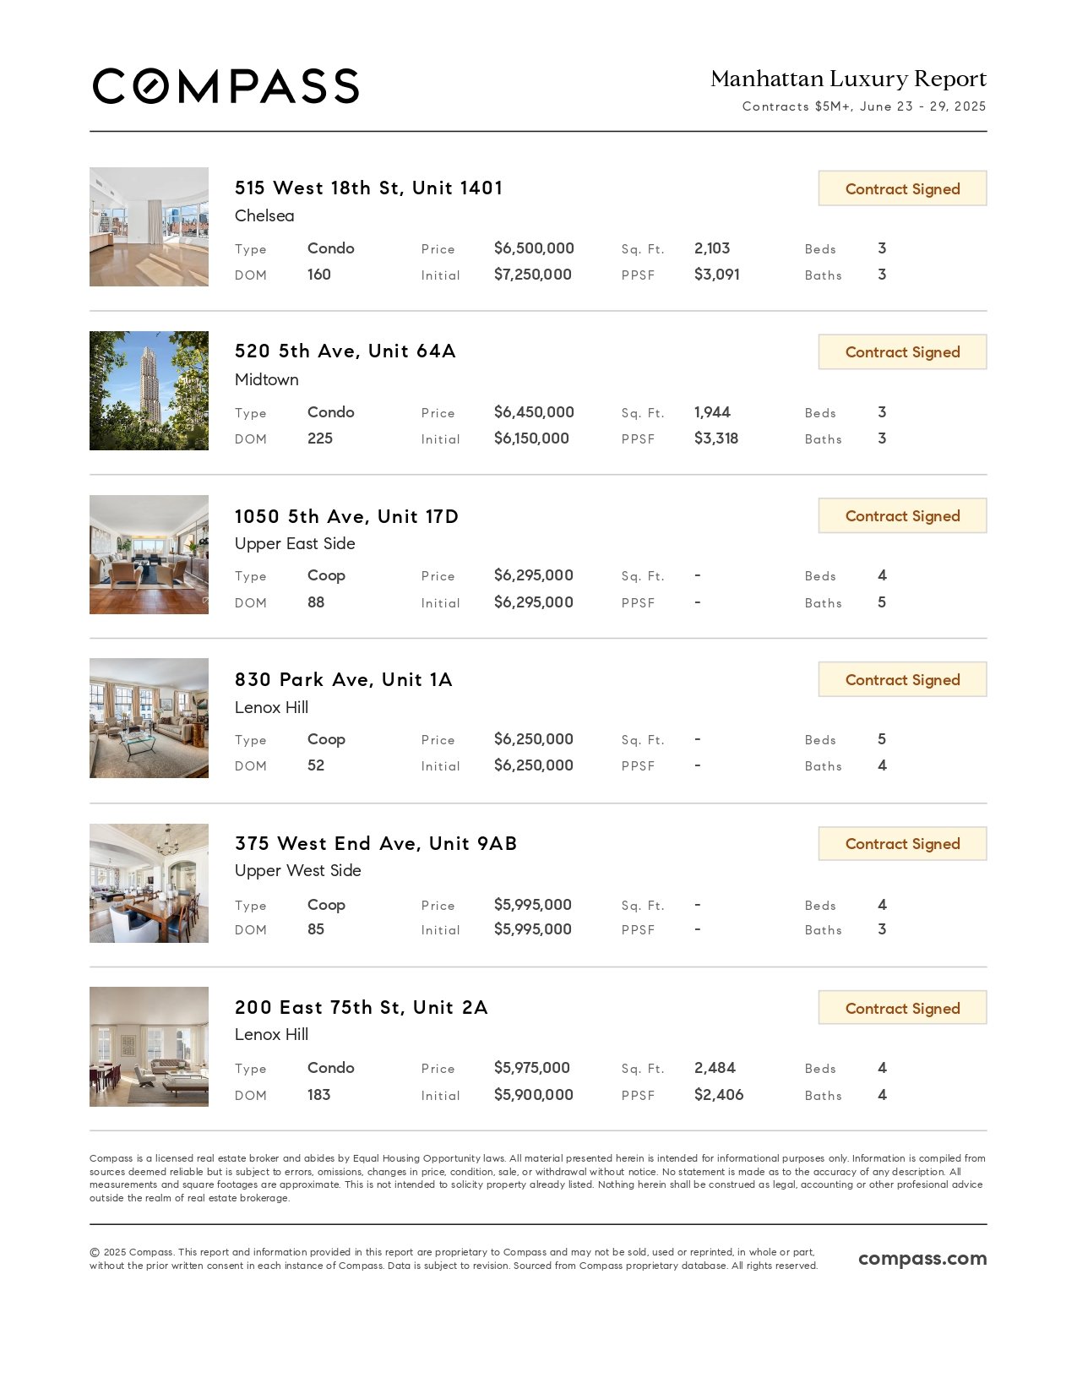
Task: Click Contract Signed badge for 520 5th Ave
Action: click(902, 352)
